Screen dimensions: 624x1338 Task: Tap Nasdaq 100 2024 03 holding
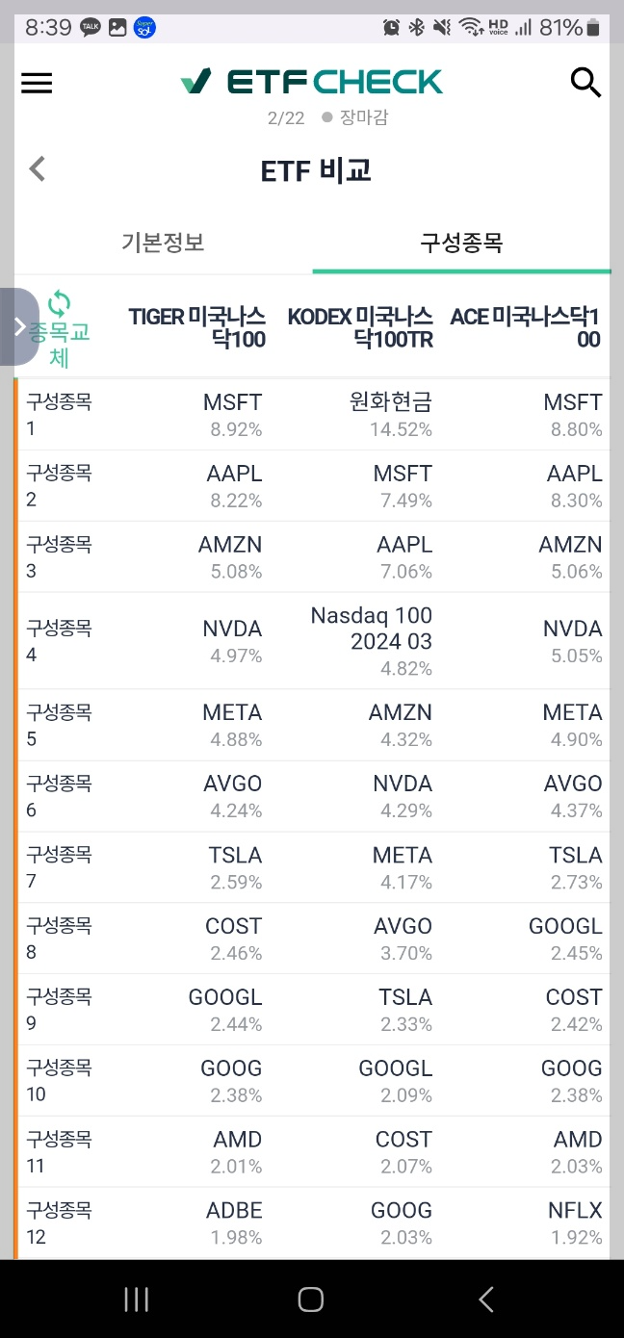[x=372, y=641]
